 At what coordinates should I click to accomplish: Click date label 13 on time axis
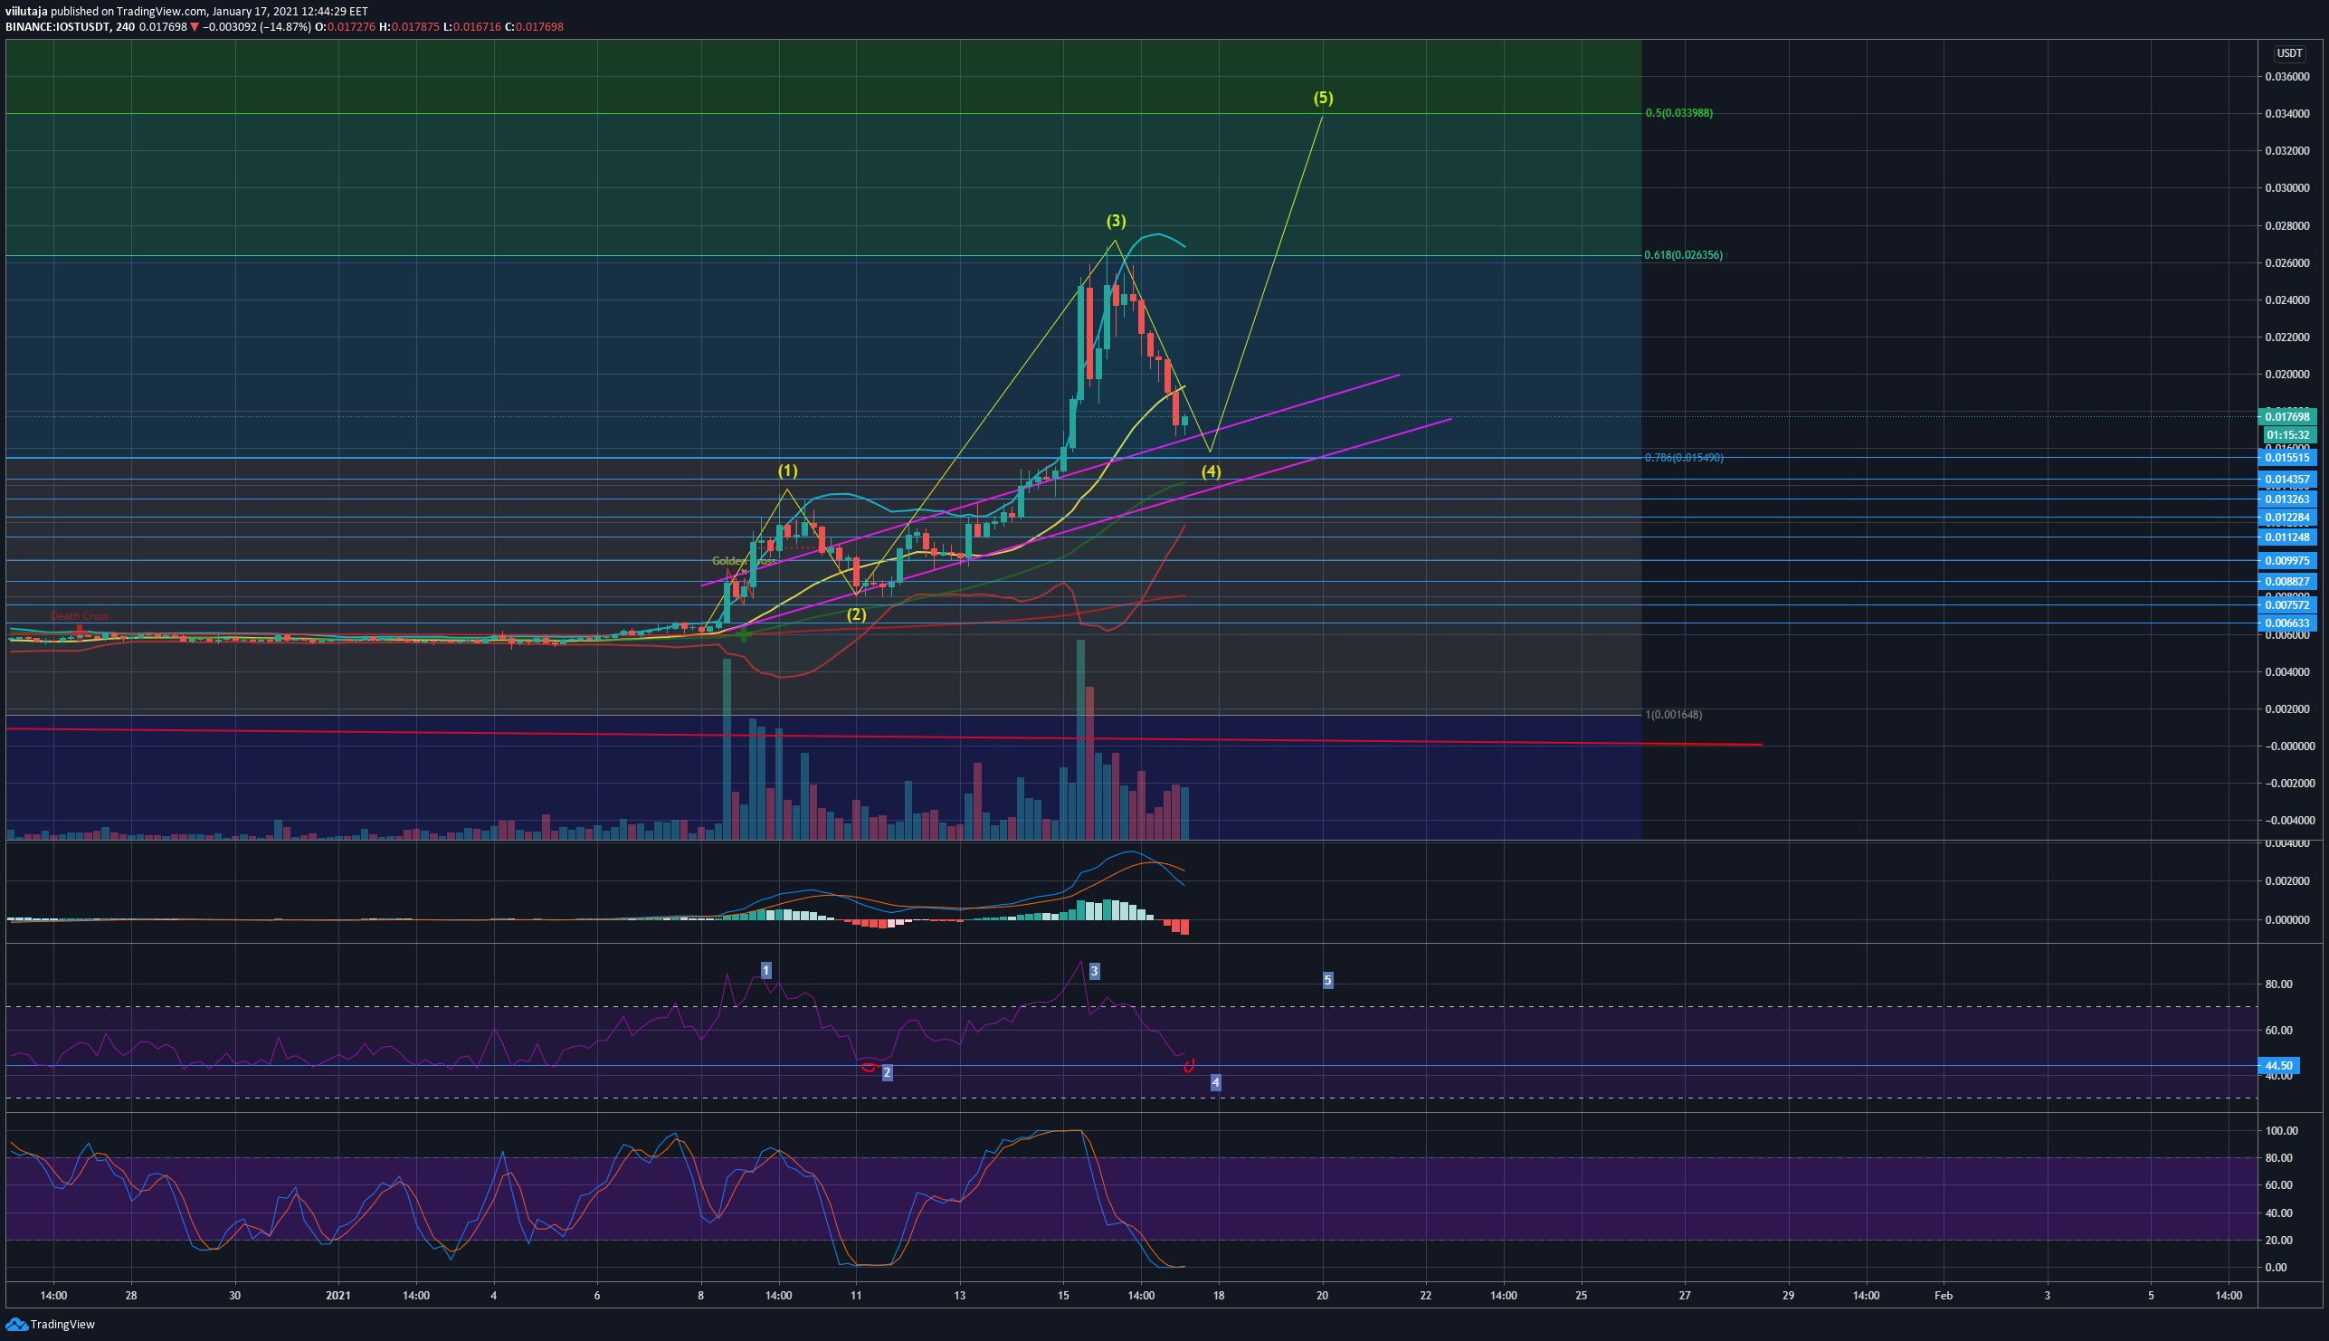960,1296
